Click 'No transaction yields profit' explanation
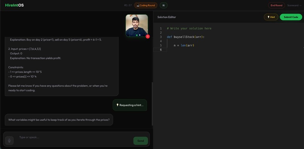304x149 pixels. pyautogui.click(x=35, y=58)
